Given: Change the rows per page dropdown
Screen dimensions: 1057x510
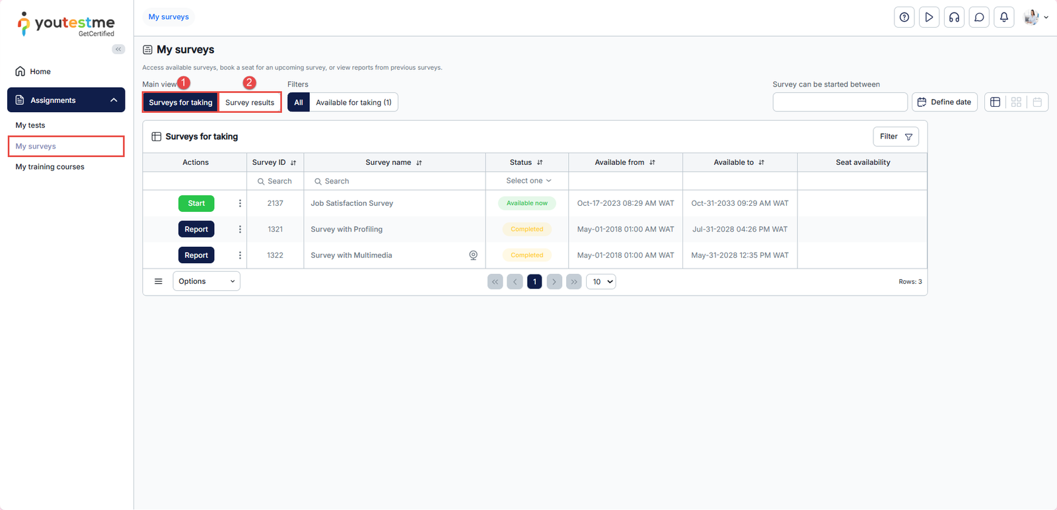Looking at the screenshot, I should (x=601, y=282).
